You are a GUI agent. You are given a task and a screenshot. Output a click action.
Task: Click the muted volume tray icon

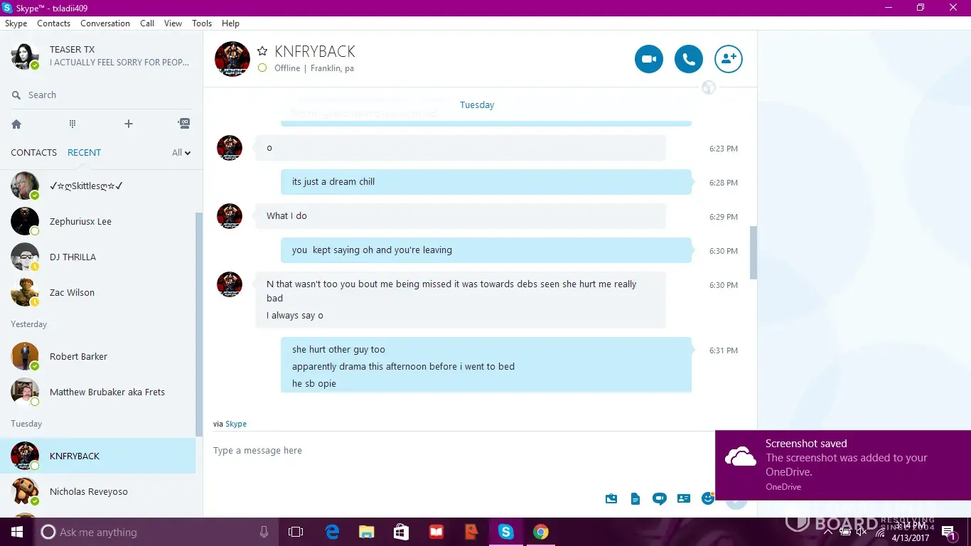pos(862,532)
